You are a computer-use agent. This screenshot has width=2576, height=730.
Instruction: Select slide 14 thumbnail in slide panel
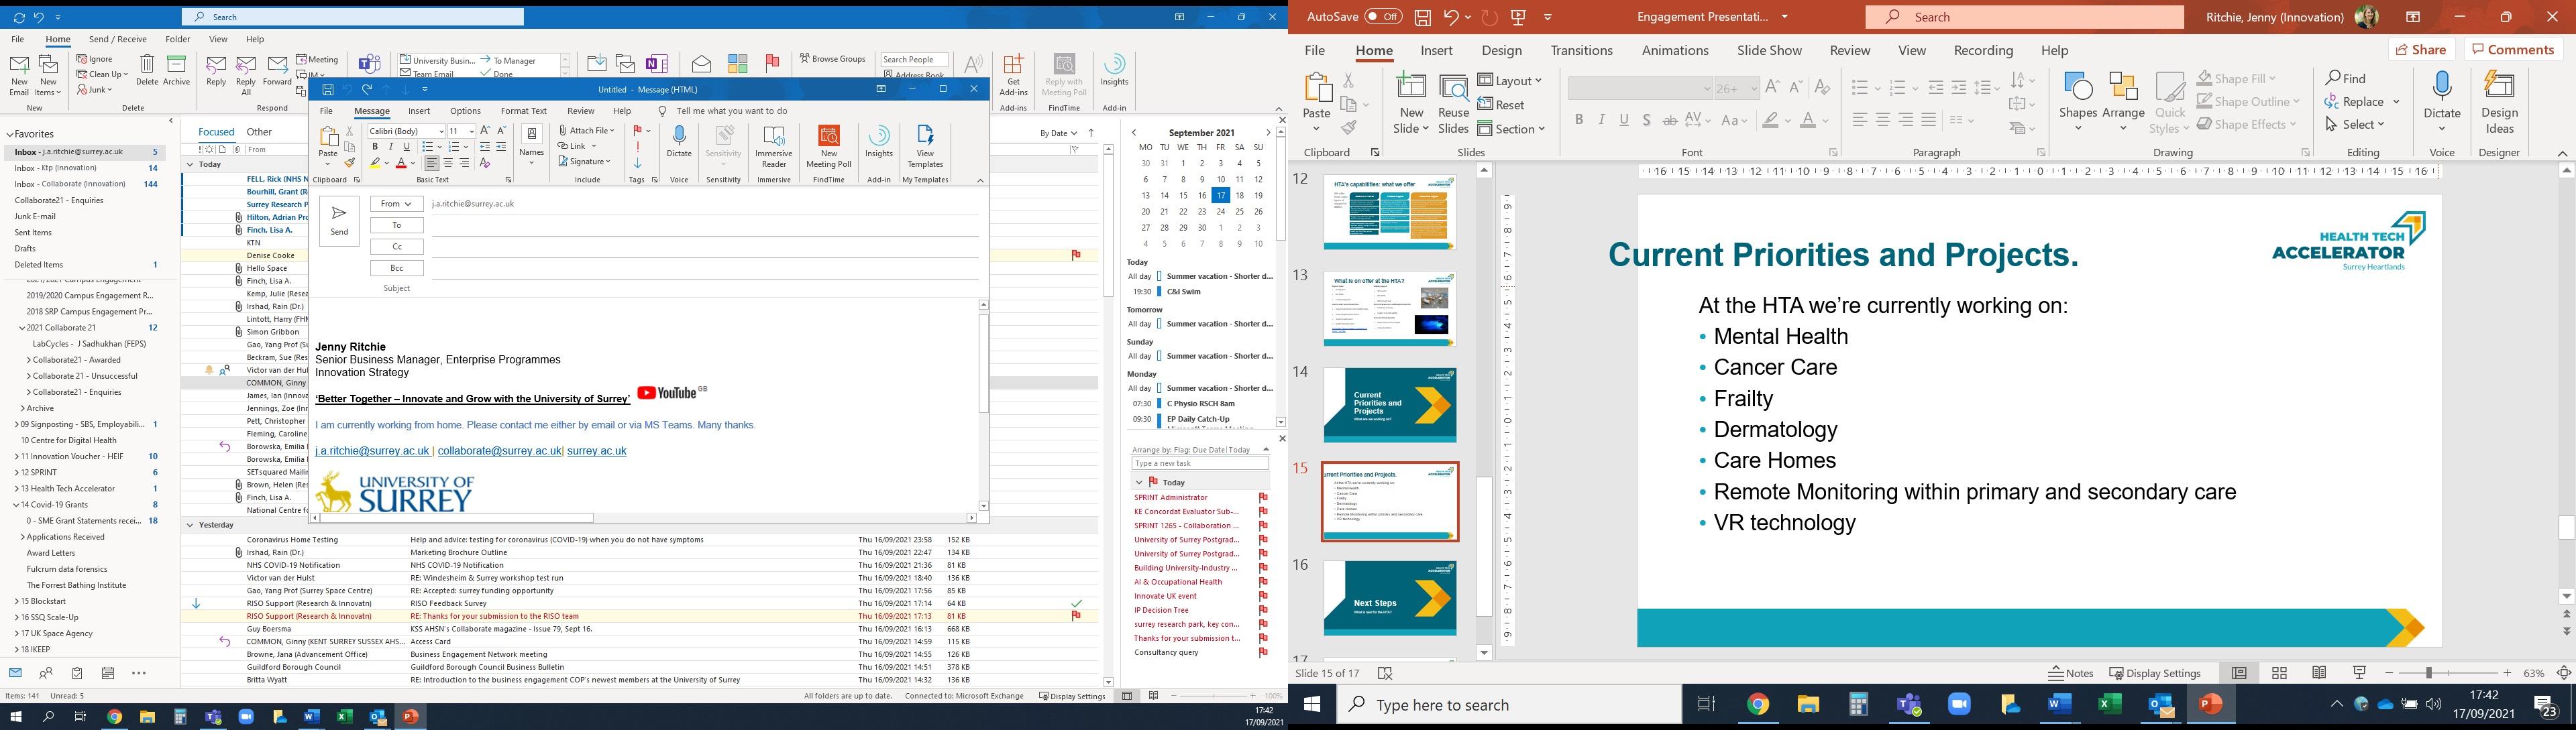(x=1389, y=404)
